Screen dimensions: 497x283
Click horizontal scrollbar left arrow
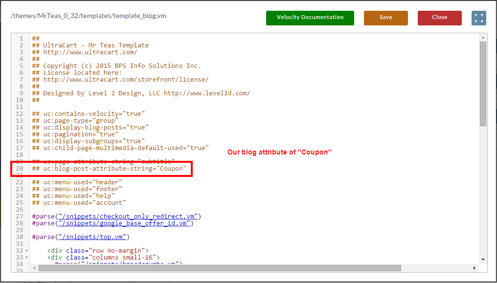34,268
